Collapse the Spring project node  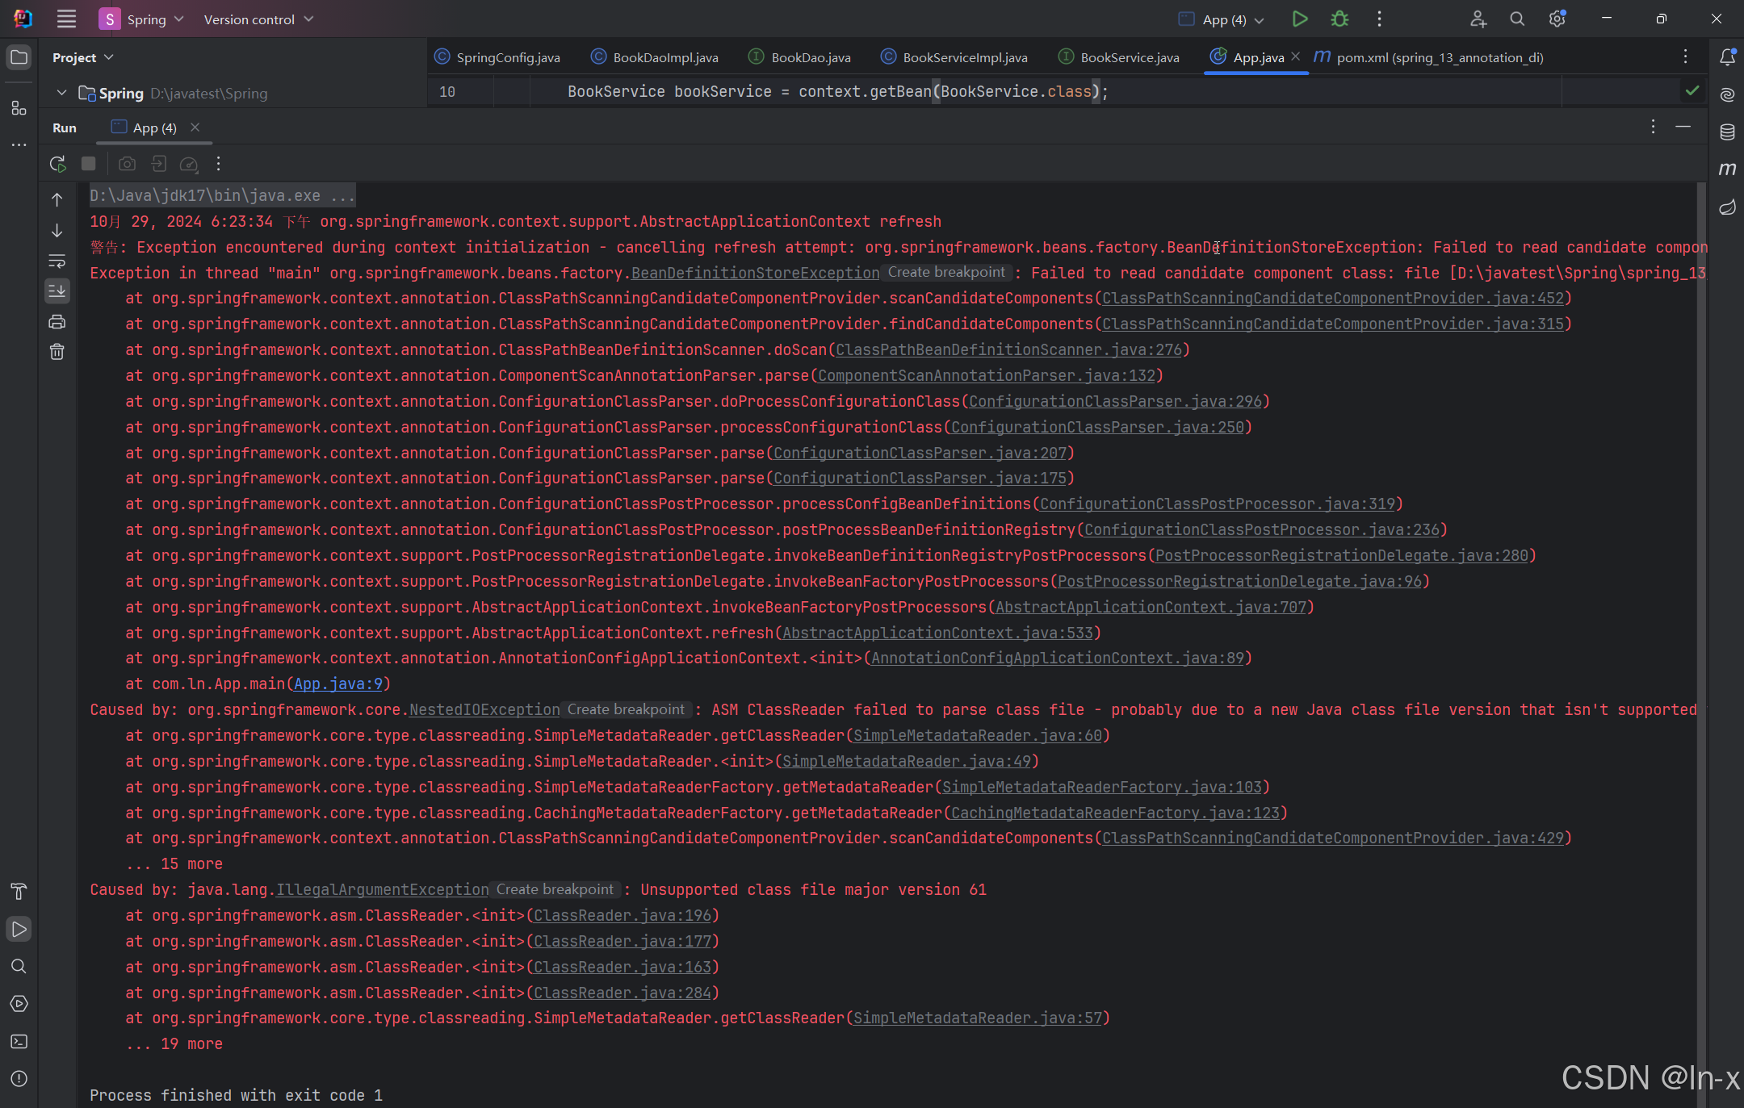click(61, 93)
